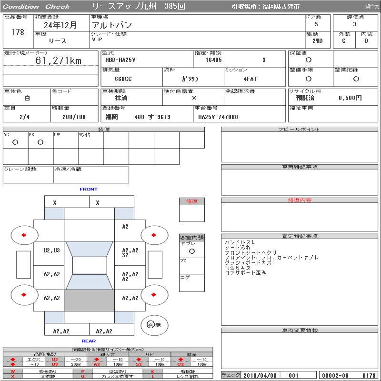The width and height of the screenshot is (381, 381).
Task: Select the red U2 code in the damage legend
Action: coord(54,360)
